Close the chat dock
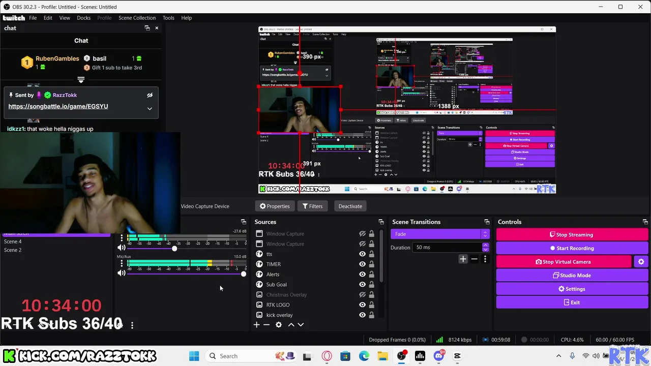This screenshot has width=651, height=366. 157,28
